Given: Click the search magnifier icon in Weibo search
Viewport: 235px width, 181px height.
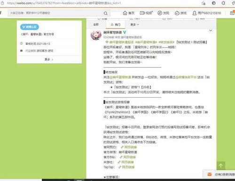Looking at the screenshot, I should pyautogui.click(x=106, y=13).
